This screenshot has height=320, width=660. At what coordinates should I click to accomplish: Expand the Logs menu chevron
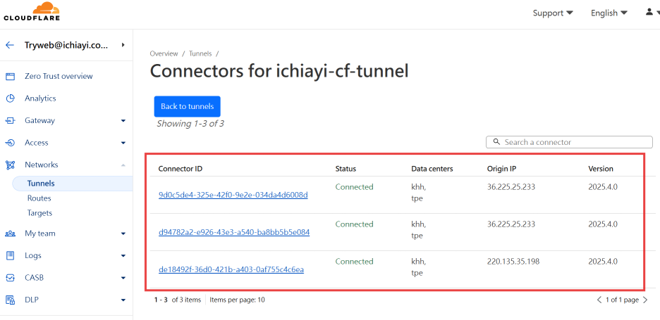pos(123,256)
